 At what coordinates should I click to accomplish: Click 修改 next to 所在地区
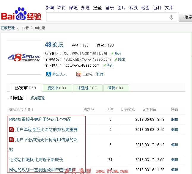[118, 54]
